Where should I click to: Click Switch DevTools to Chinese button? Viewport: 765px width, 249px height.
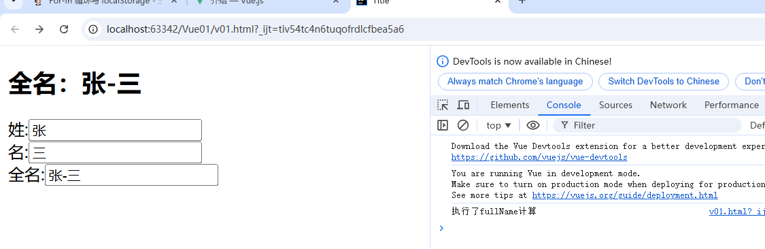click(x=664, y=82)
